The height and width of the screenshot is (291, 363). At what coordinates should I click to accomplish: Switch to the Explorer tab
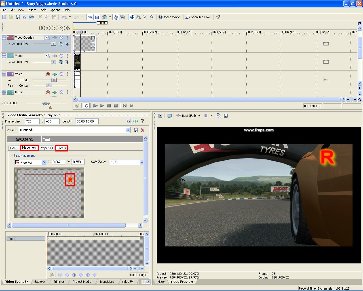pos(40,282)
